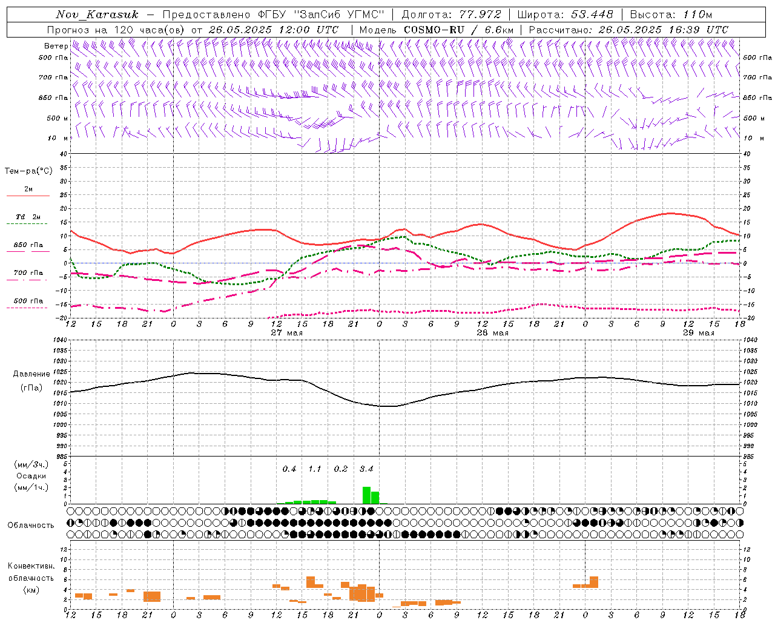Click the 'Высота: 110м' elevation text
The width and height of the screenshot is (775, 620).
[671, 15]
